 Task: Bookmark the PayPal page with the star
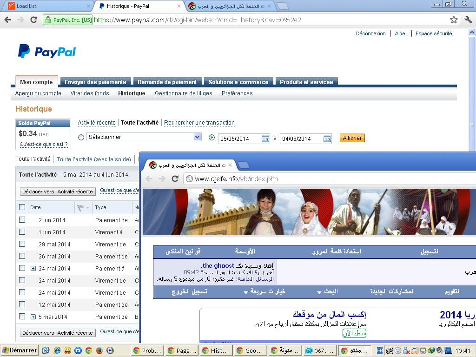(454, 20)
